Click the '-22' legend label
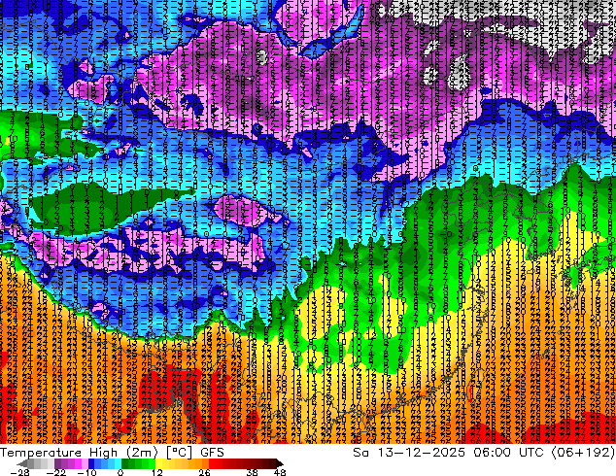 [x=56, y=472]
